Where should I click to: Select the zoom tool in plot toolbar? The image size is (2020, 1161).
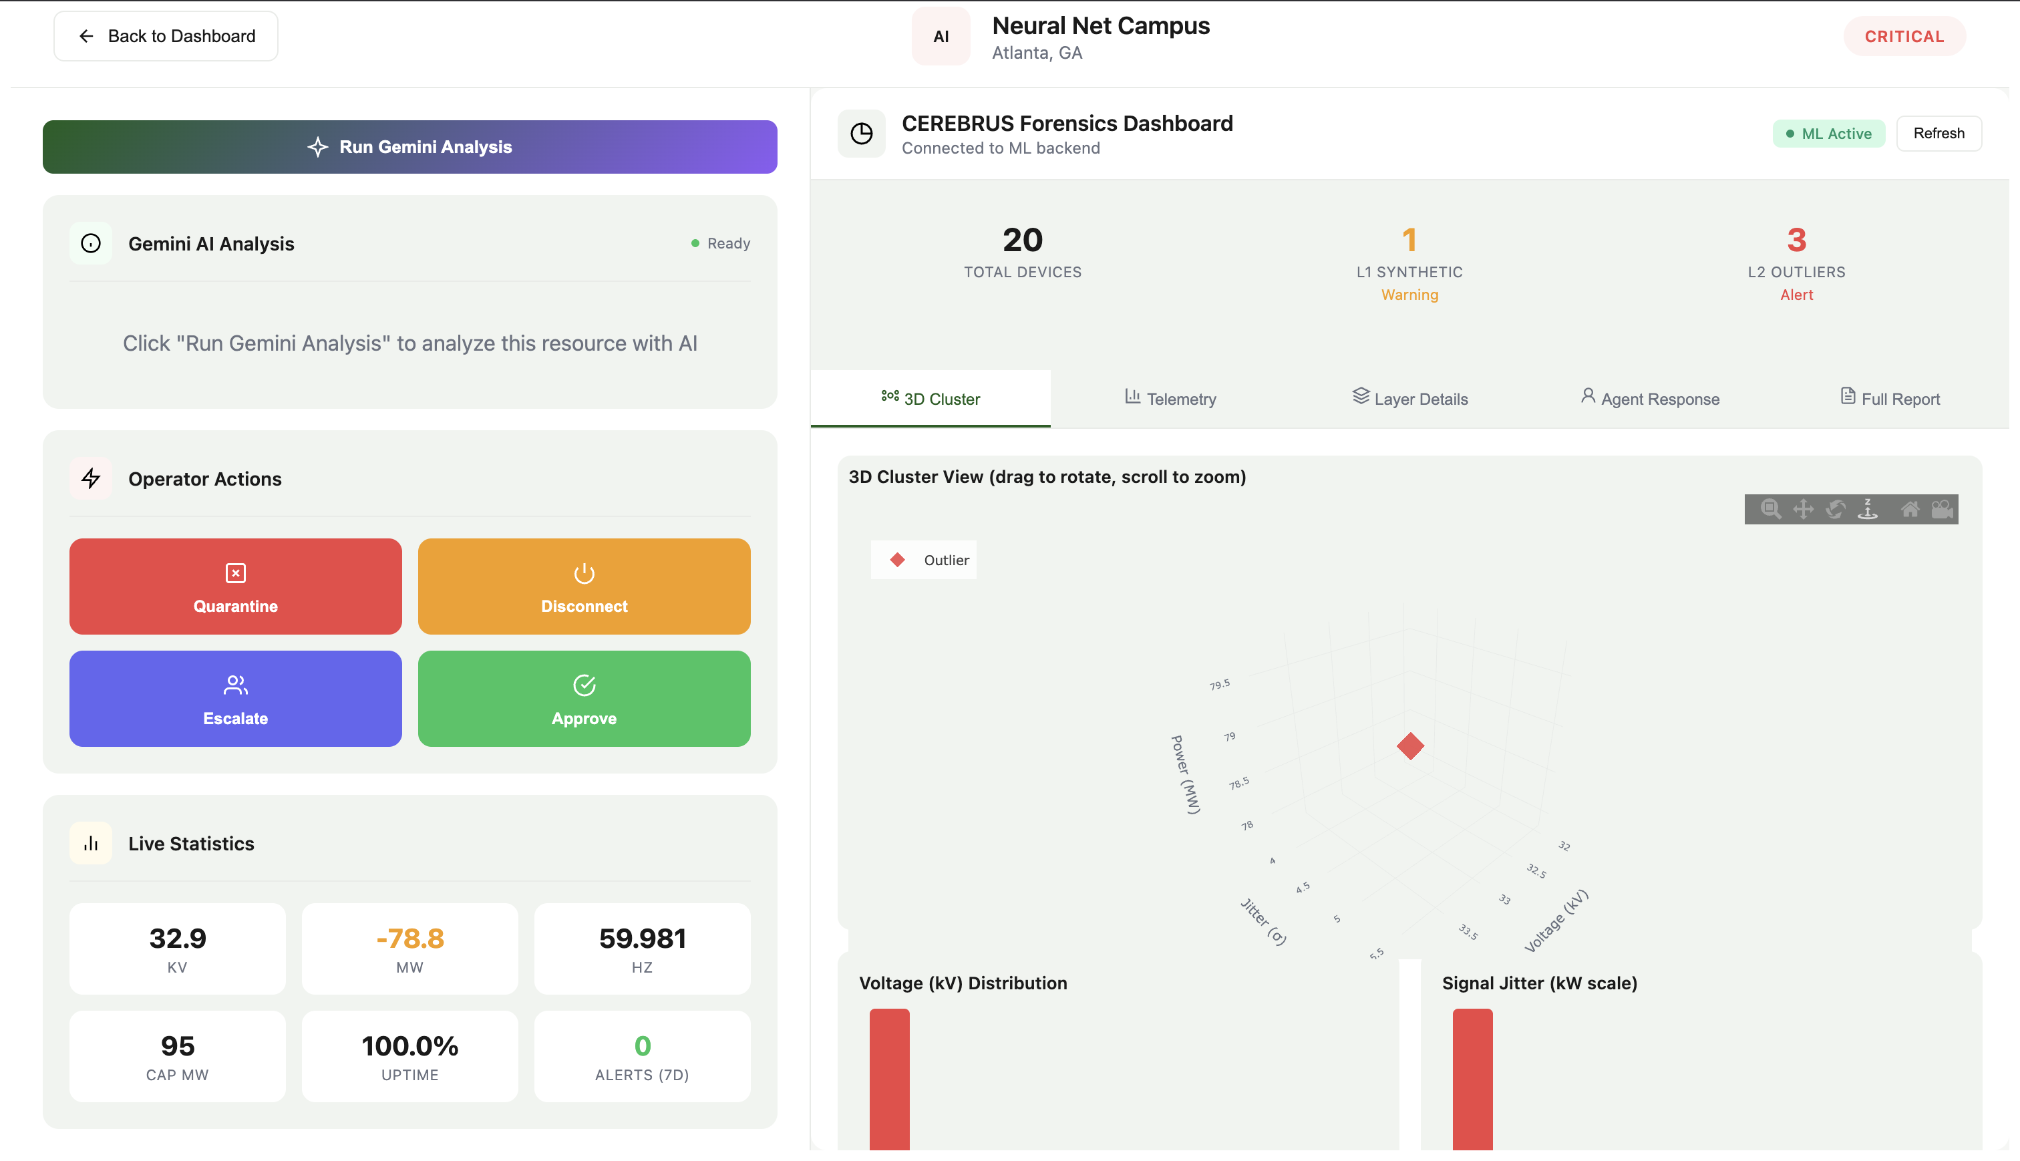pyautogui.click(x=1770, y=509)
